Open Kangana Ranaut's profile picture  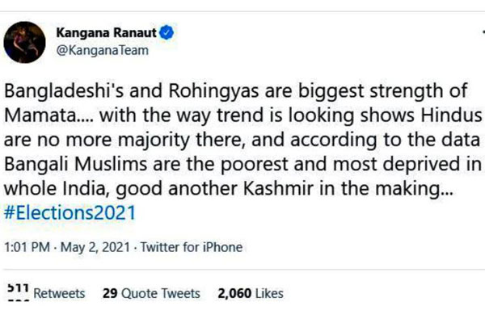click(x=24, y=42)
